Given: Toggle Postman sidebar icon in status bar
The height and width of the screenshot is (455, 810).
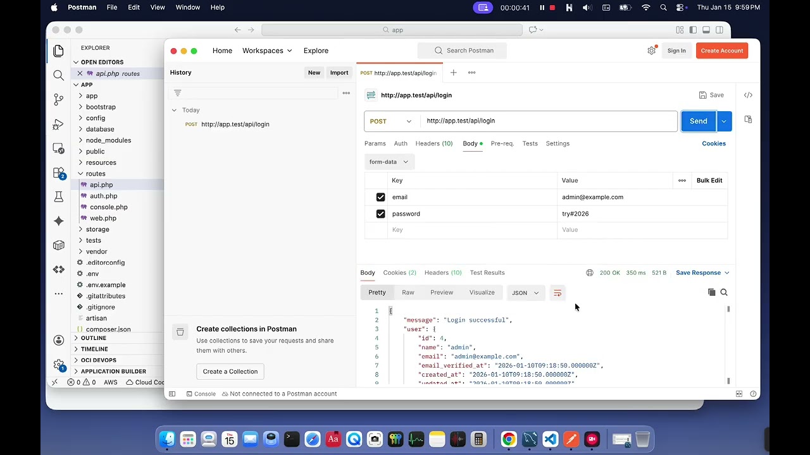Looking at the screenshot, I should tap(171, 394).
